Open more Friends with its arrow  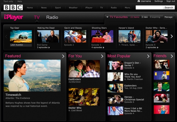tap(172, 56)
